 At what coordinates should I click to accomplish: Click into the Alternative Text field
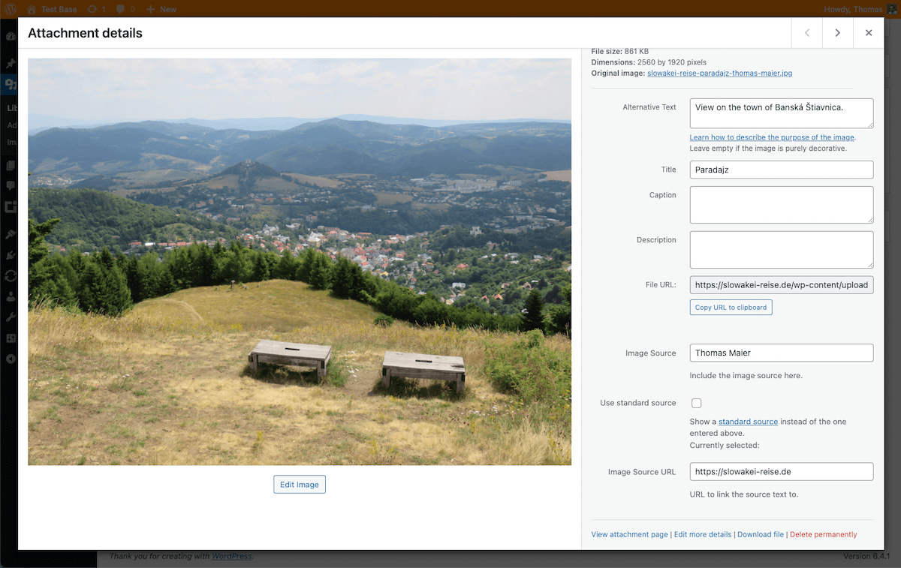pos(782,113)
